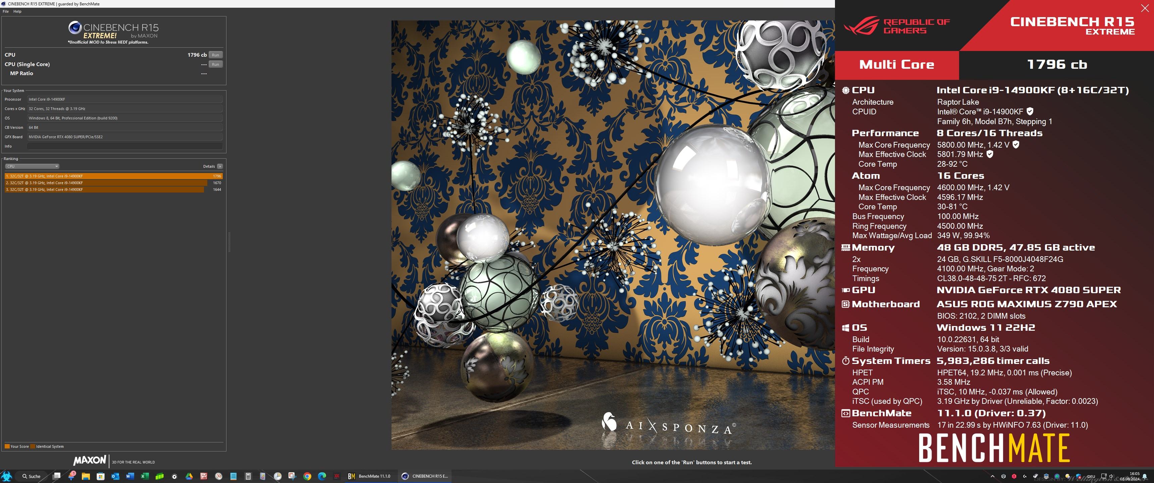The width and height of the screenshot is (1154, 483).
Task: Click the MAXON logo at bottom
Action: [x=90, y=461]
